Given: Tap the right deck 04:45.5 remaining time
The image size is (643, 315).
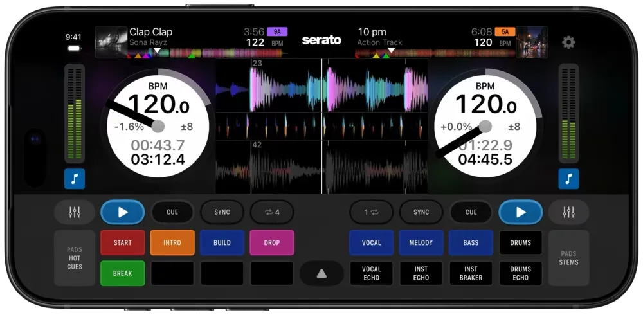Looking at the screenshot, I should pyautogui.click(x=485, y=159).
